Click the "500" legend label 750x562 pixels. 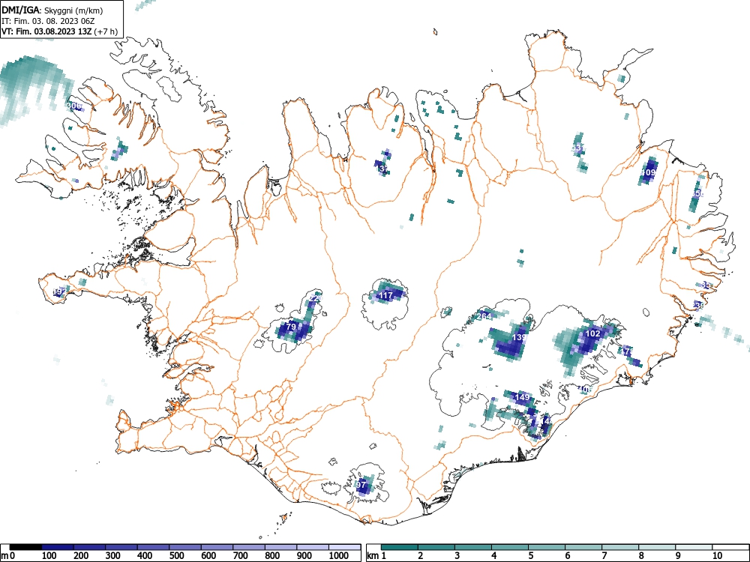pyautogui.click(x=176, y=556)
